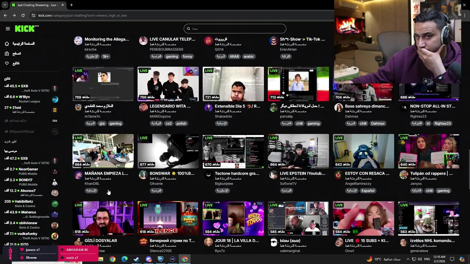Reload the page with the refresh icon

[23, 15]
